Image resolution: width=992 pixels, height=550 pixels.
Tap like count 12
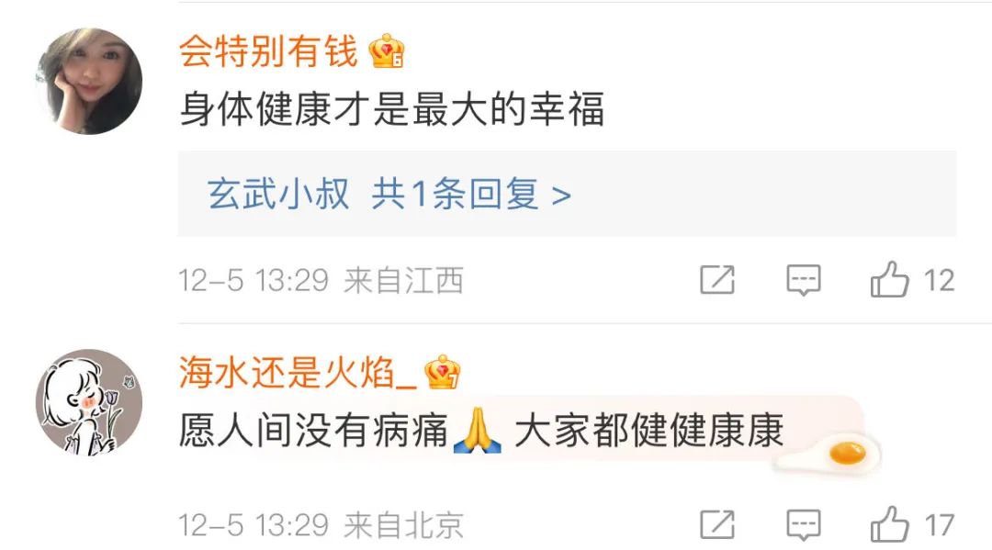click(x=939, y=280)
